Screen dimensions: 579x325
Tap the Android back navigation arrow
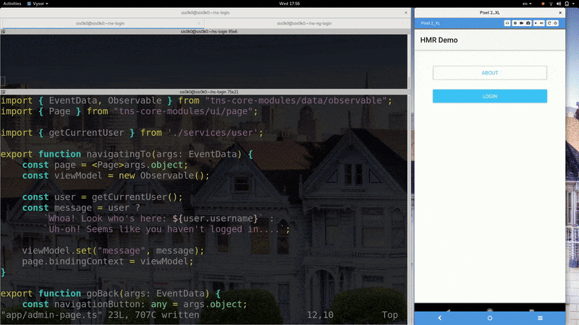coord(439,318)
